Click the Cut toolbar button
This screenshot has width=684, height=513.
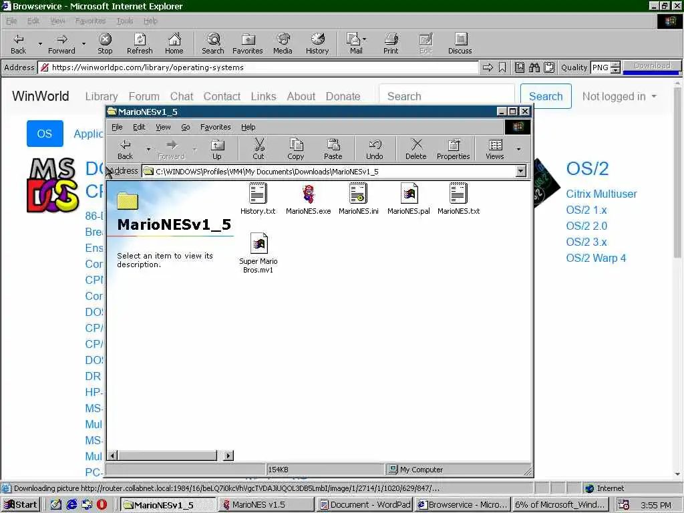click(x=259, y=150)
